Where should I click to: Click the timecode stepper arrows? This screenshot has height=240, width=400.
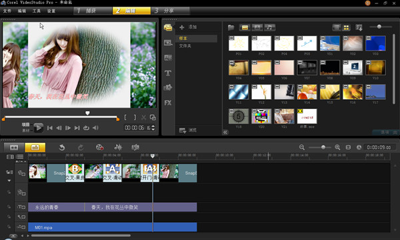click(x=153, y=128)
